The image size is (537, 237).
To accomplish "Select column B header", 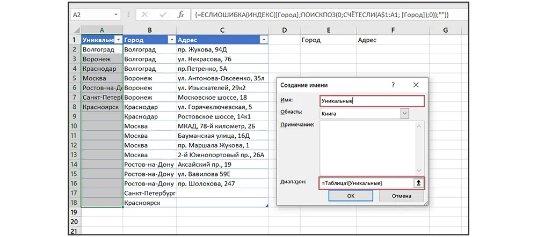I will pyautogui.click(x=149, y=29).
